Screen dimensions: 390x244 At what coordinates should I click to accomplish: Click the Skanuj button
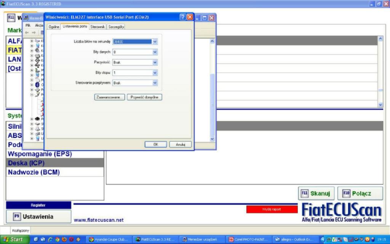tap(316, 193)
